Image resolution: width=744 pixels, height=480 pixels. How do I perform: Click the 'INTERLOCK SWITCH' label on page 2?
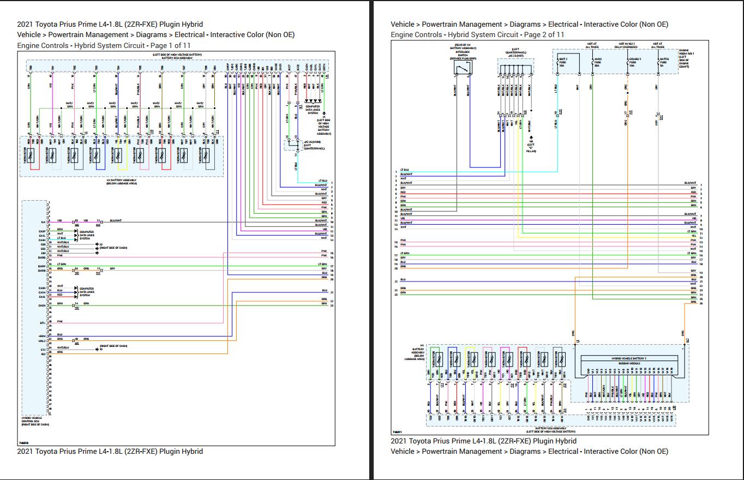click(x=463, y=53)
